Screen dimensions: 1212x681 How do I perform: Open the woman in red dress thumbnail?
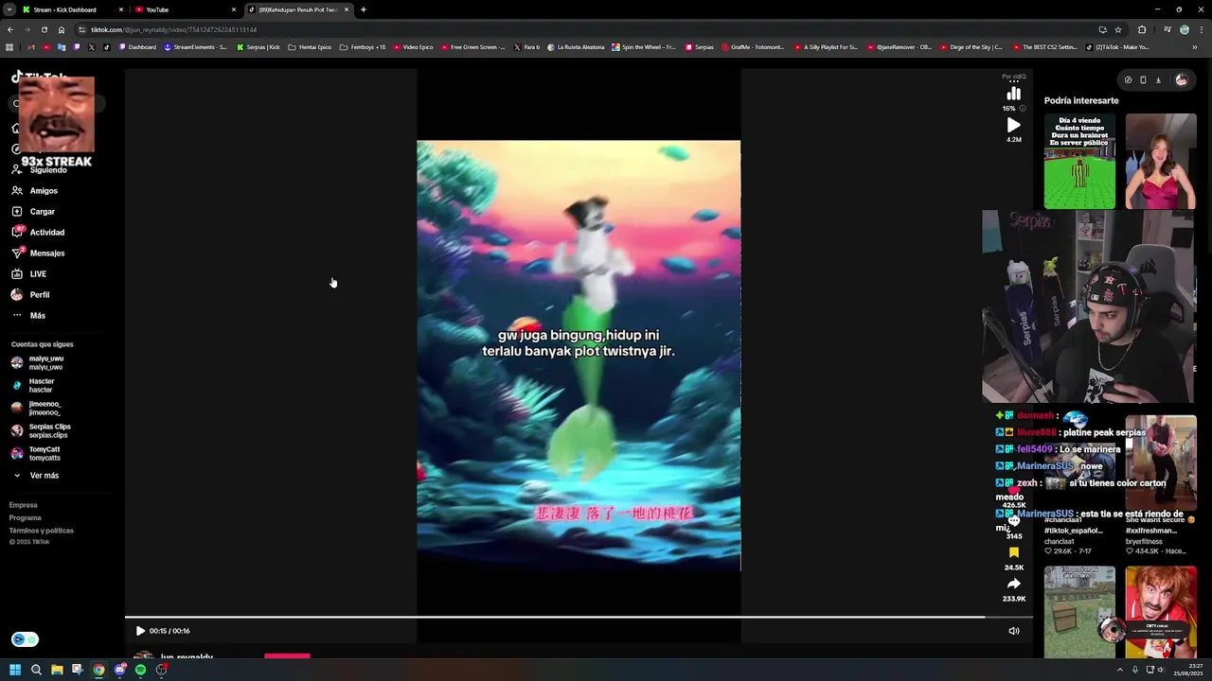1161,161
